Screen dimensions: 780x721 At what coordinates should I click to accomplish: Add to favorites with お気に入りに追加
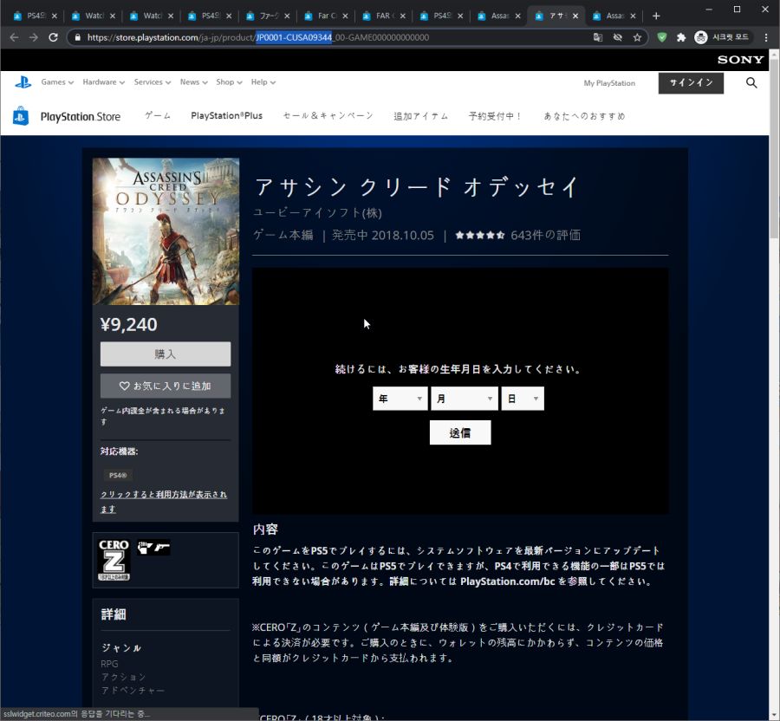click(x=166, y=386)
